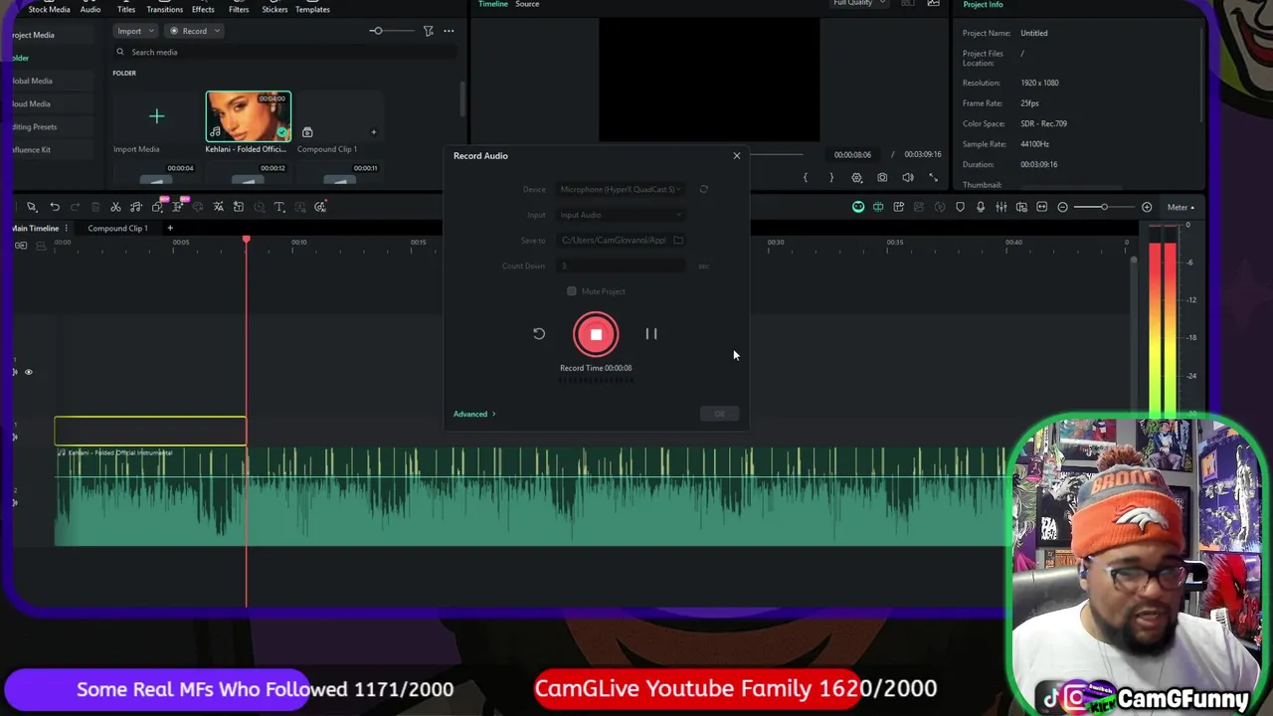1273x716 pixels.
Task: Refresh the device list beside Device
Action: point(703,189)
